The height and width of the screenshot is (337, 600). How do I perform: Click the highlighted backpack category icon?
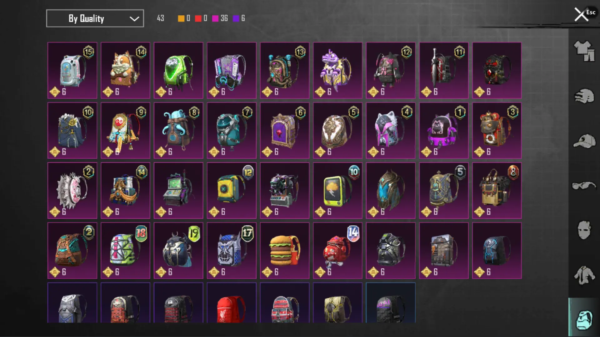point(584,320)
